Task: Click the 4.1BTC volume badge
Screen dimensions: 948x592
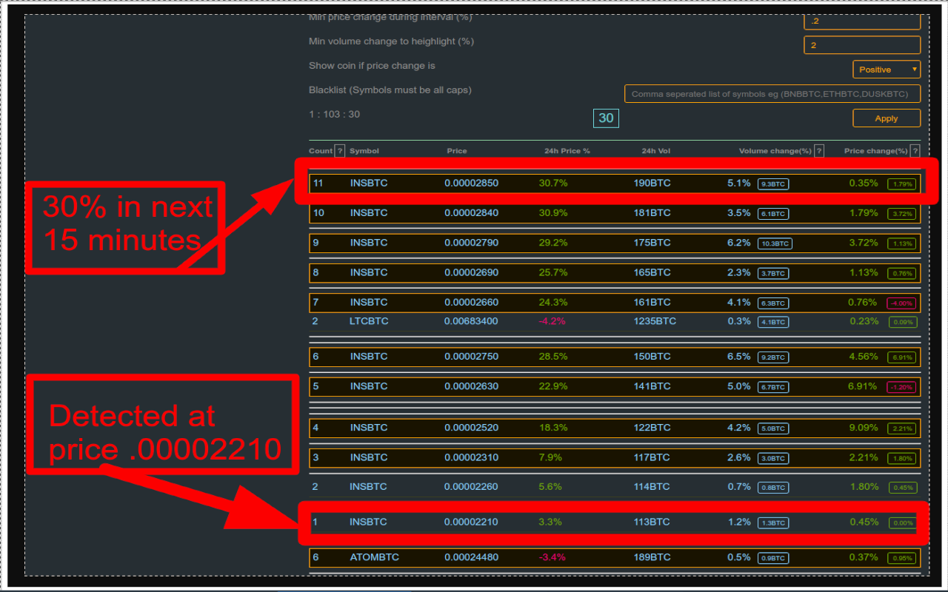Action: [x=773, y=322]
